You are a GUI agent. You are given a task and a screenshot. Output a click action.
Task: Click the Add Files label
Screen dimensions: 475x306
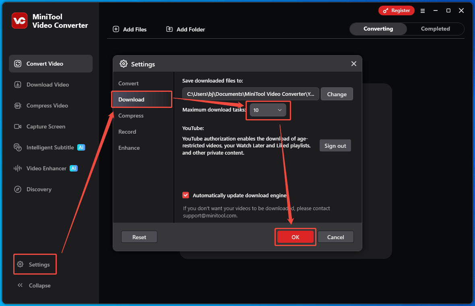click(x=135, y=29)
